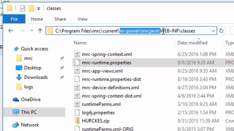This screenshot has width=234, height=131.
Task: Open the logs folder in Quick access
Action: coord(29,87)
